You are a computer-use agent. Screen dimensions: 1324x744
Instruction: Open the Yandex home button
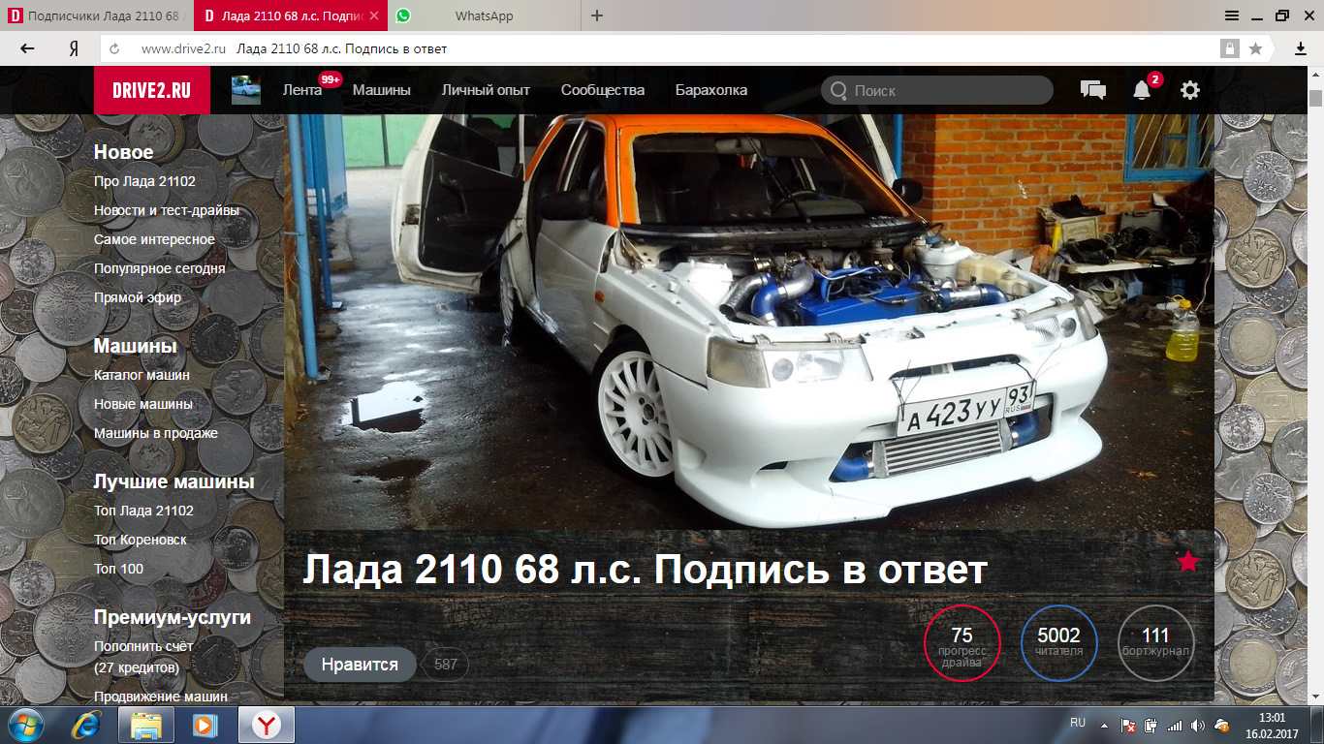pyautogui.click(x=73, y=48)
